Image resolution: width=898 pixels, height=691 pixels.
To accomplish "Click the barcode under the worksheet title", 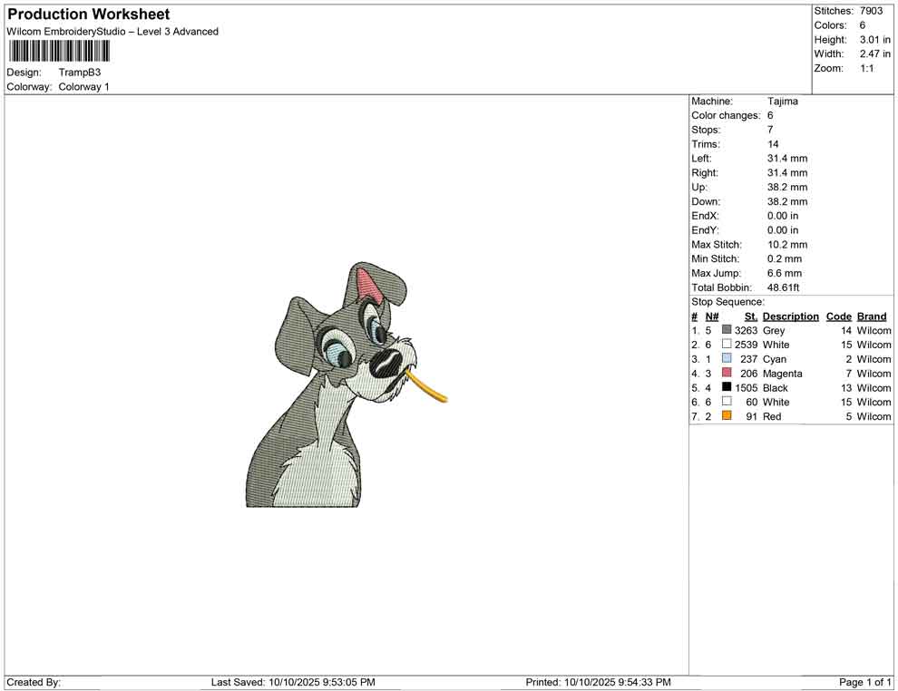I will [58, 52].
